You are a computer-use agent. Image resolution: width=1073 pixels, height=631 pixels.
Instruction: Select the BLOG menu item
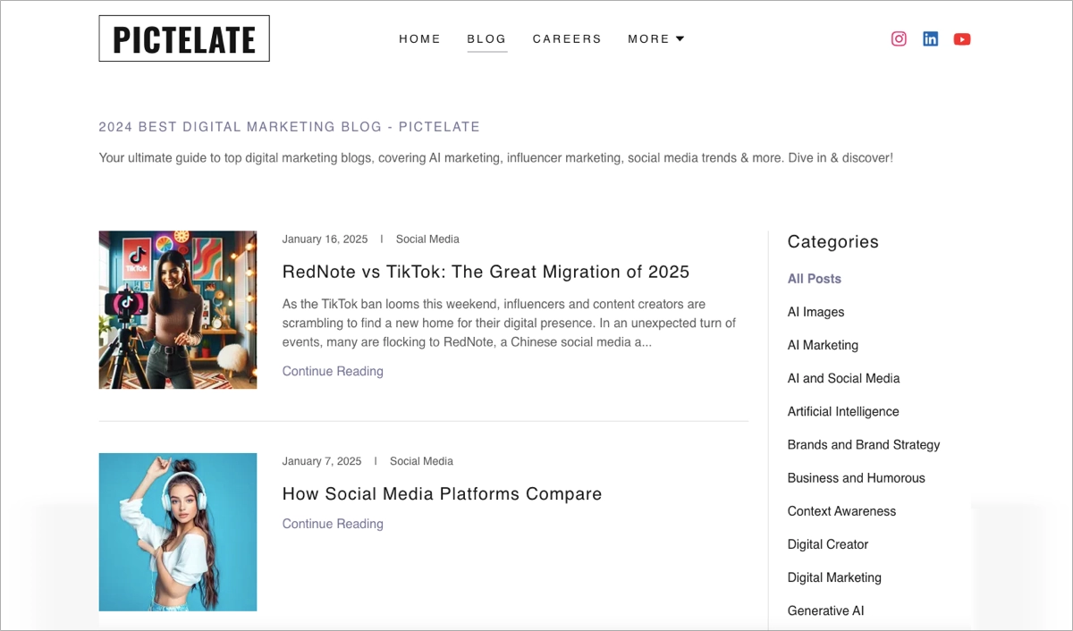coord(486,38)
